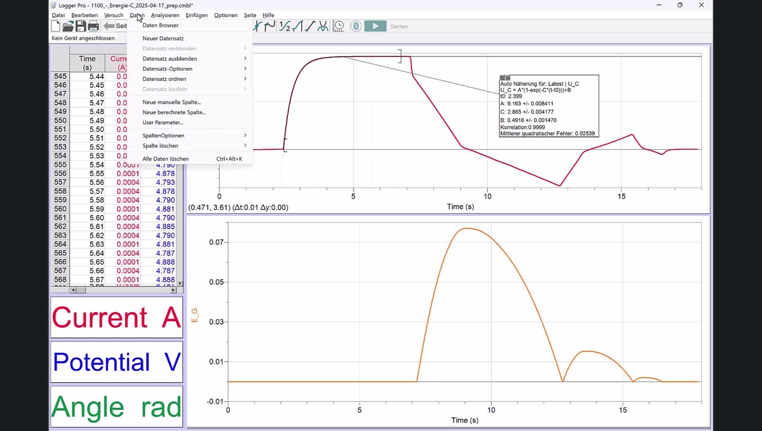
Task: Minimize the Auto Näherung fit box
Action: 507,77
